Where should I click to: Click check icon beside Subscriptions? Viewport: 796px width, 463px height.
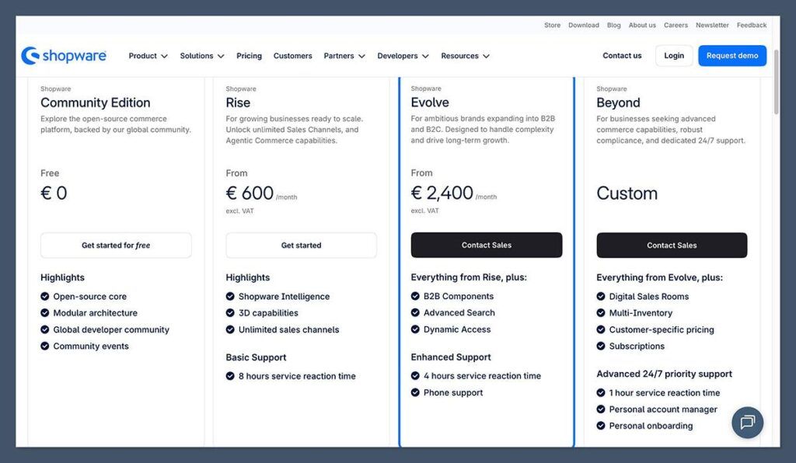coord(601,346)
